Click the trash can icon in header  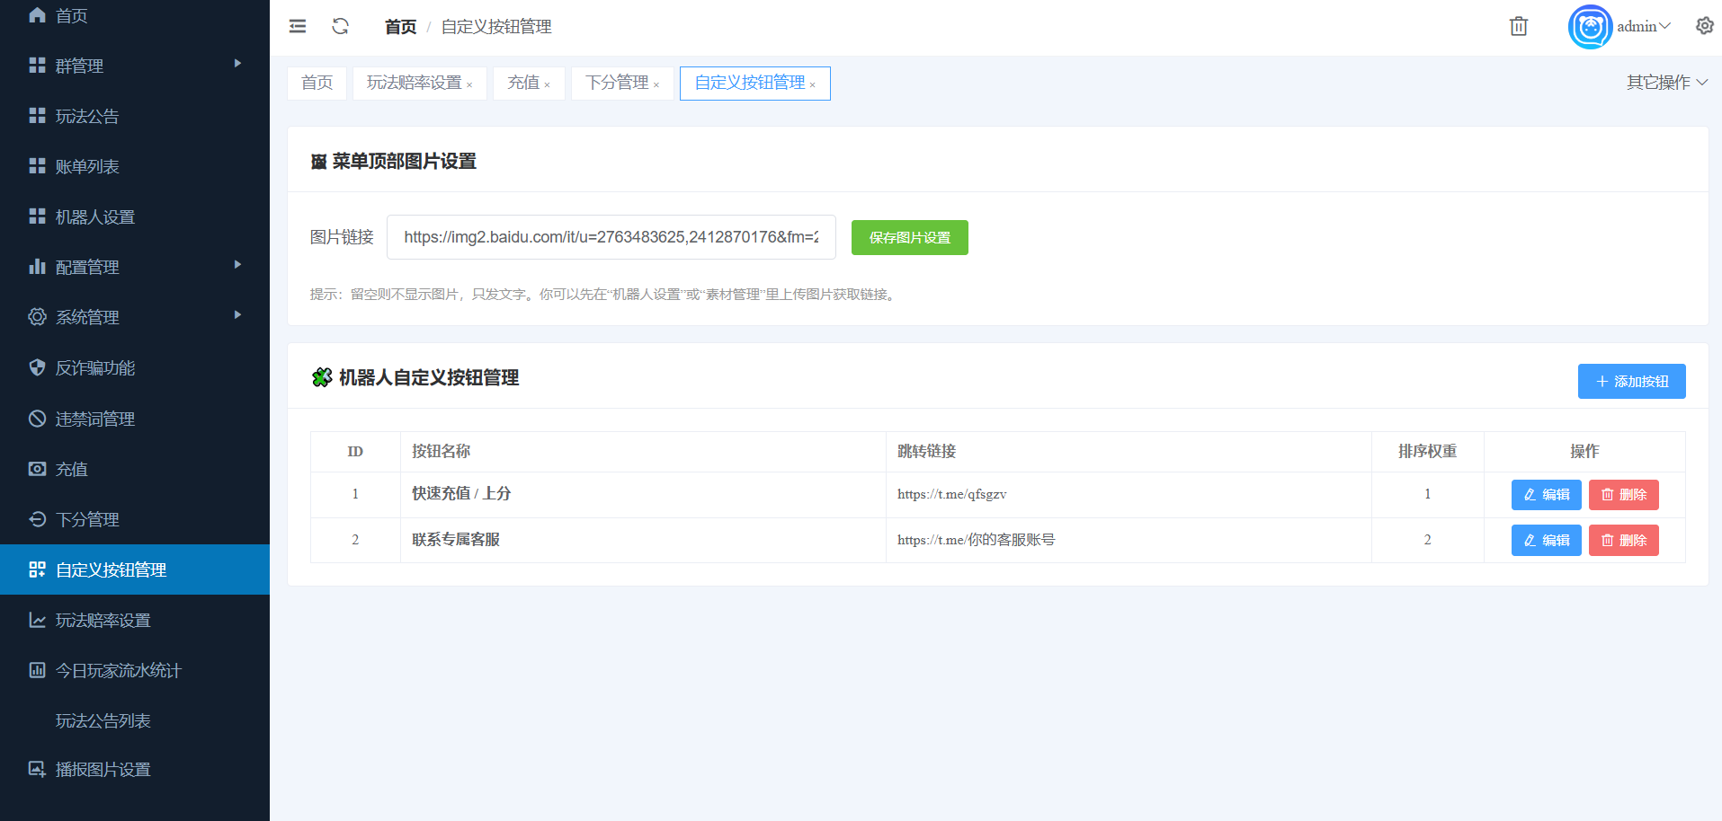click(x=1518, y=27)
